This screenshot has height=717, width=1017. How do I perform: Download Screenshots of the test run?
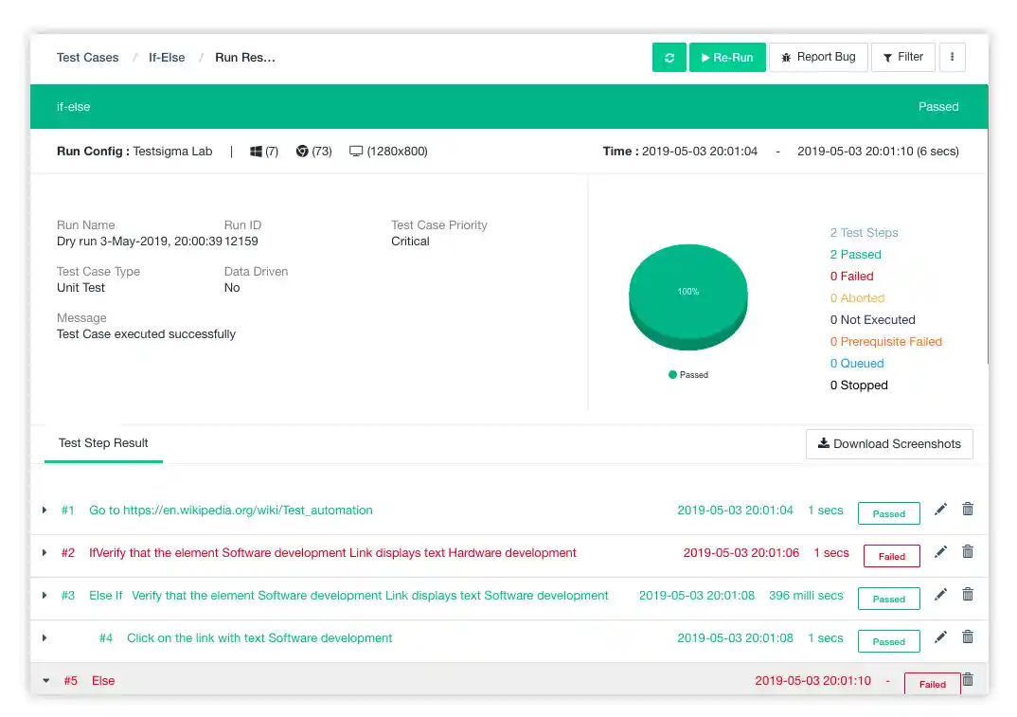(889, 444)
